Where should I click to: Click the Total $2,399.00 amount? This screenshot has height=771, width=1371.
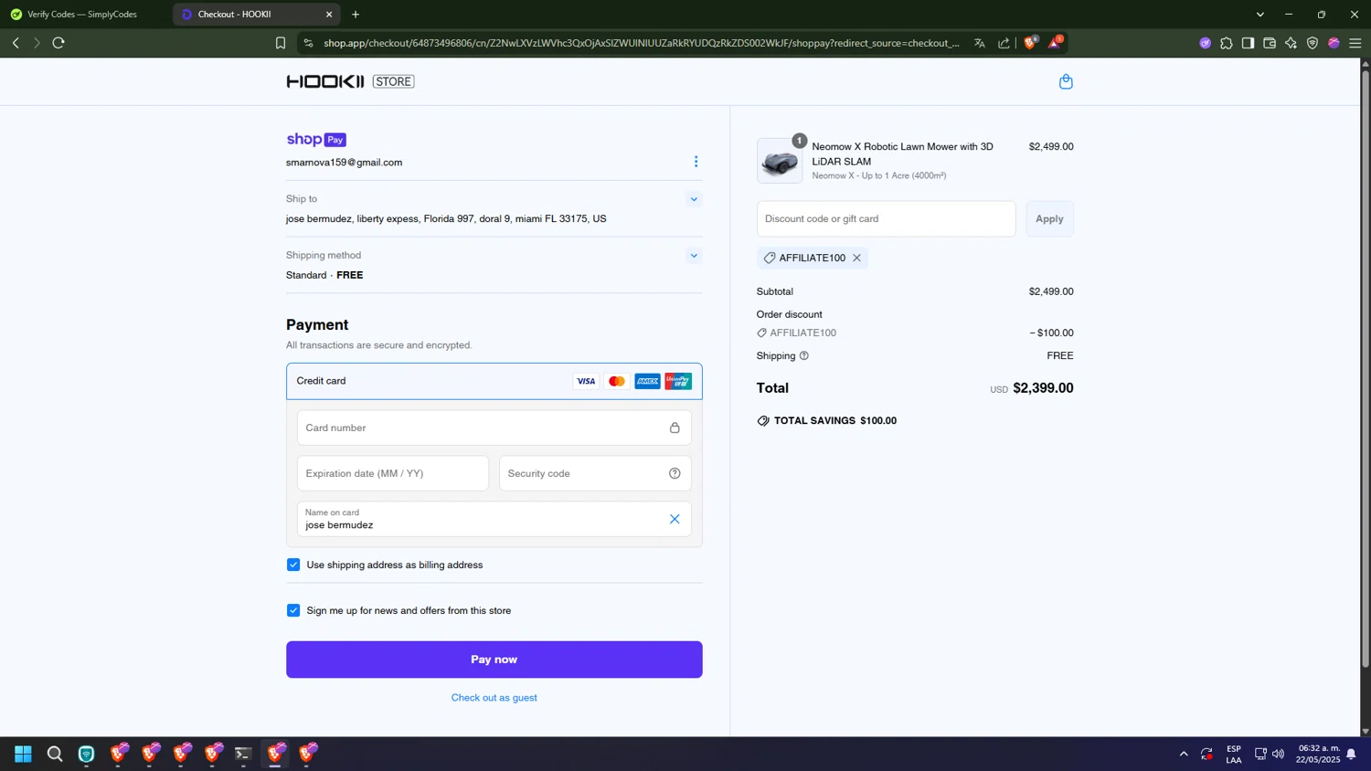pyautogui.click(x=1043, y=388)
